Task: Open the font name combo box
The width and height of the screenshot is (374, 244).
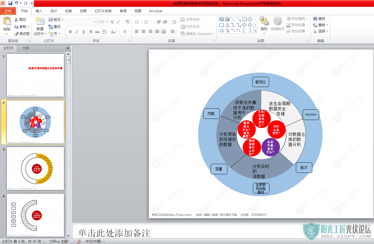Action: (82, 22)
